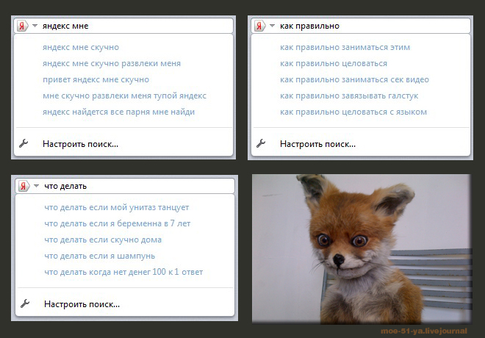Expand search engine dropdown arrow beside "как правильно"

click(x=272, y=26)
